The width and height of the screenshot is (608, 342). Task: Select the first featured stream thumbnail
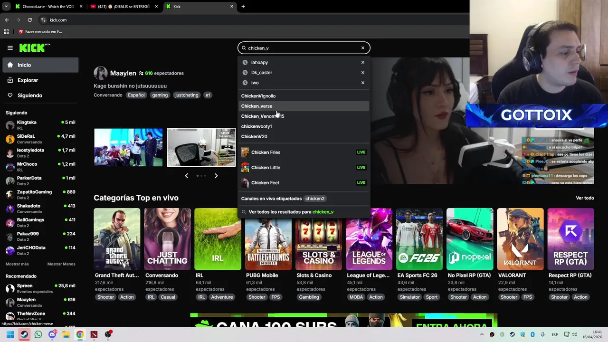coord(128,147)
